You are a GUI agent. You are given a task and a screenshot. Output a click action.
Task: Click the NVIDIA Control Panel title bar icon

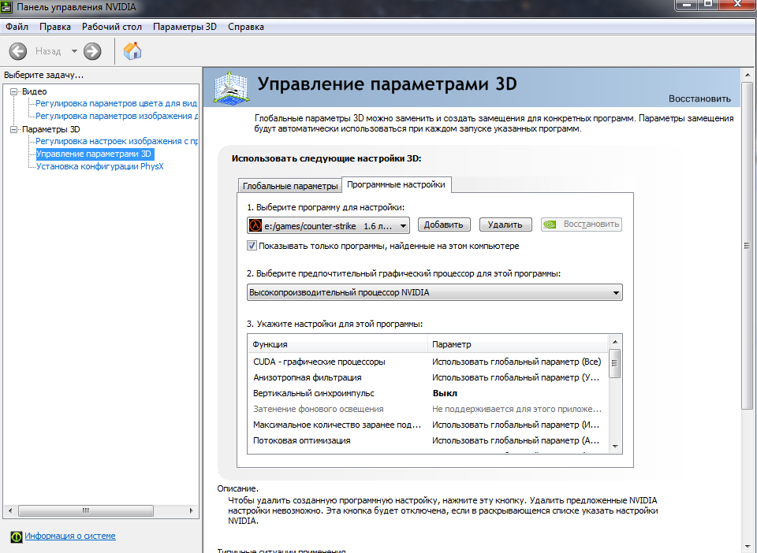(x=6, y=7)
